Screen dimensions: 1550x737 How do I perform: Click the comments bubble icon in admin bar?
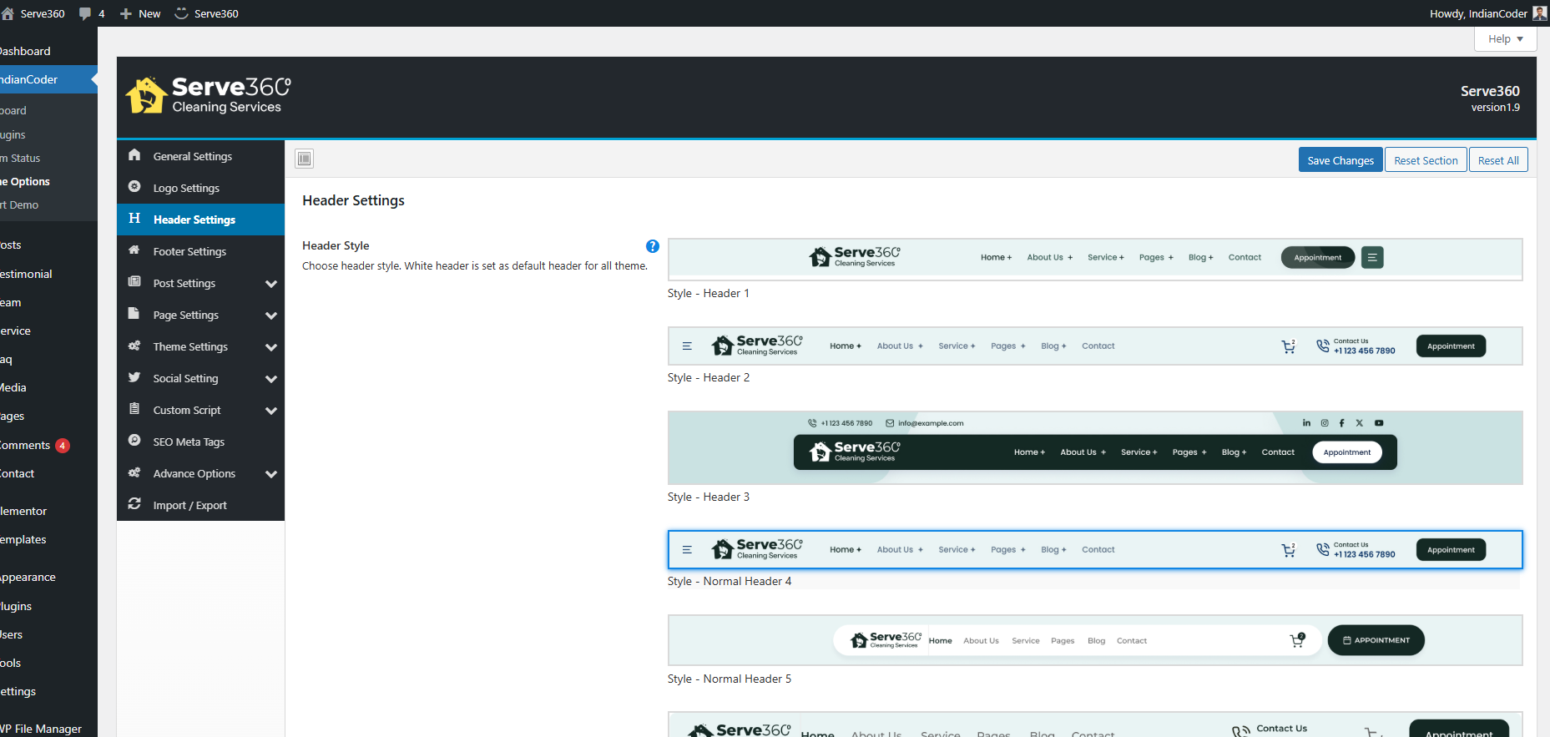pyautogui.click(x=85, y=13)
